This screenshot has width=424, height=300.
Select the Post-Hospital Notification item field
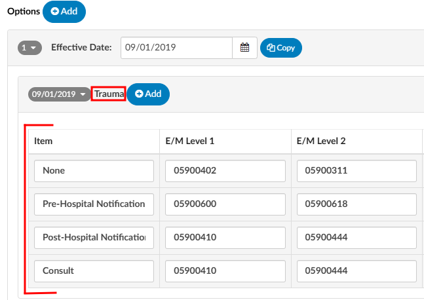coord(94,238)
